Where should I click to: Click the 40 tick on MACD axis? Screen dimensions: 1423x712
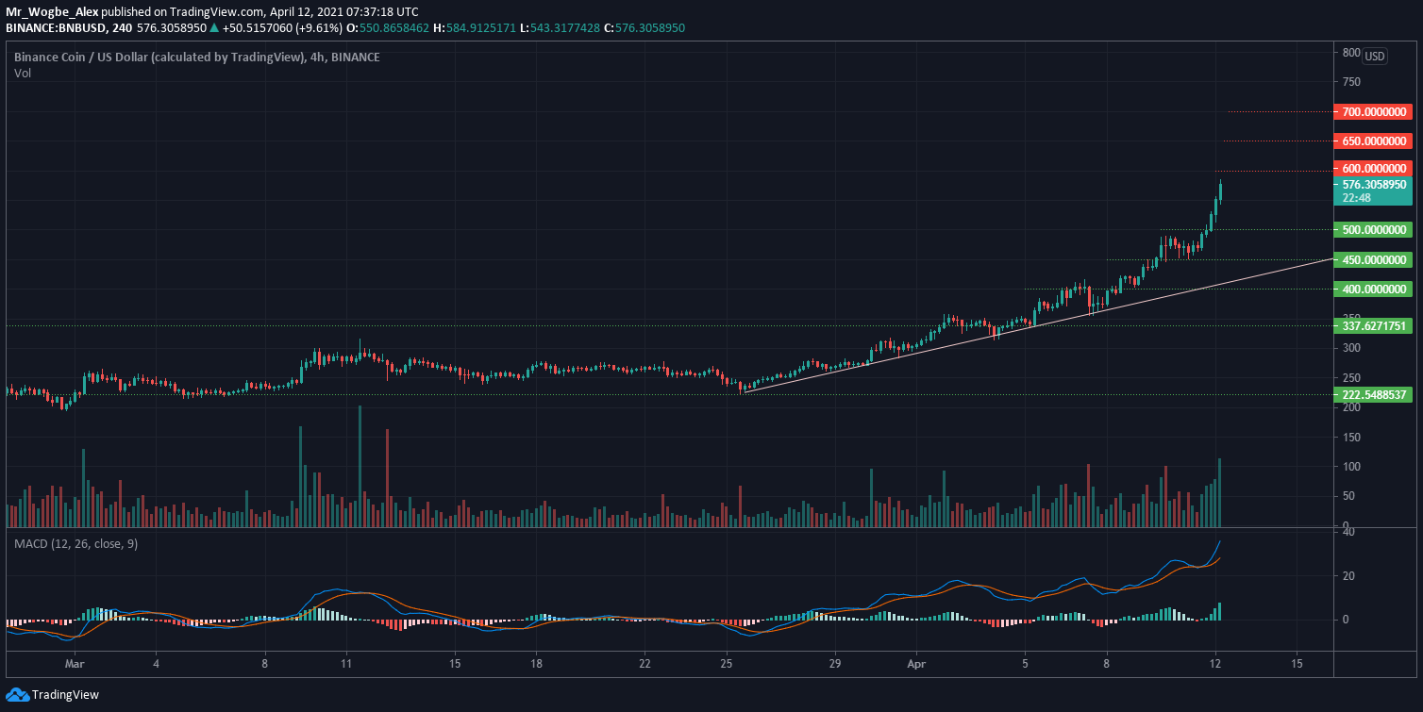point(1349,532)
